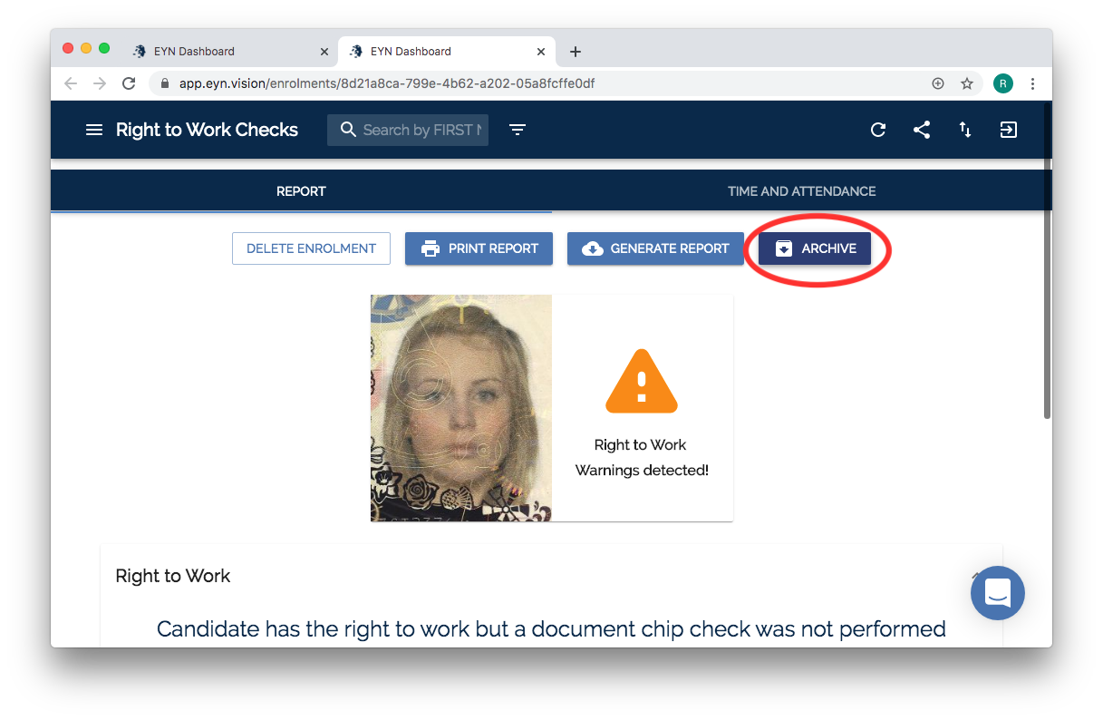The width and height of the screenshot is (1103, 720).
Task: Click the PRINT REPORT button
Action: (479, 248)
